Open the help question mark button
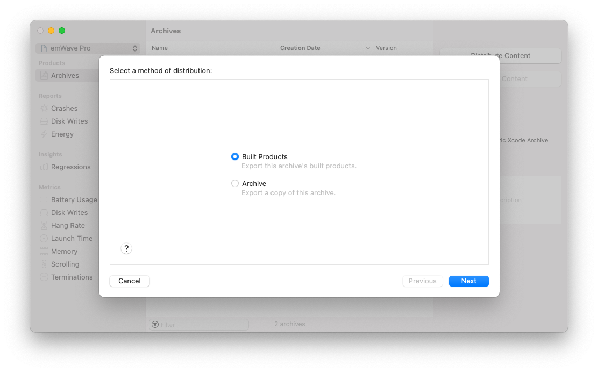The height and width of the screenshot is (372, 598). (126, 248)
